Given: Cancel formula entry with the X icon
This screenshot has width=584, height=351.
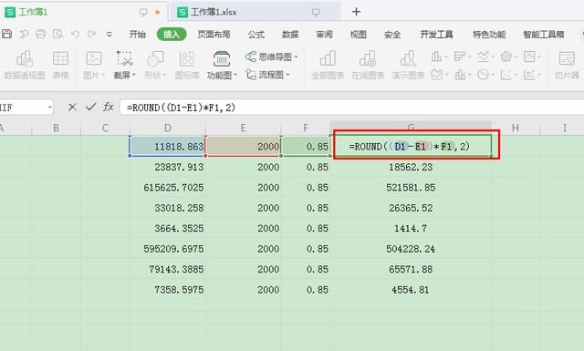Looking at the screenshot, I should point(72,108).
